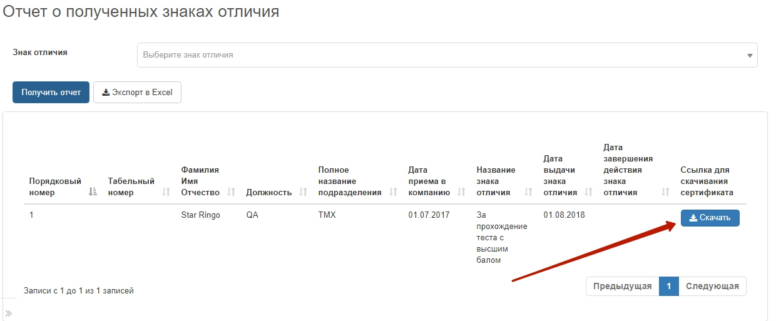Sort by 'Дата завершения действия' sort icon
The height and width of the screenshot is (321, 776).
pyautogui.click(x=665, y=192)
